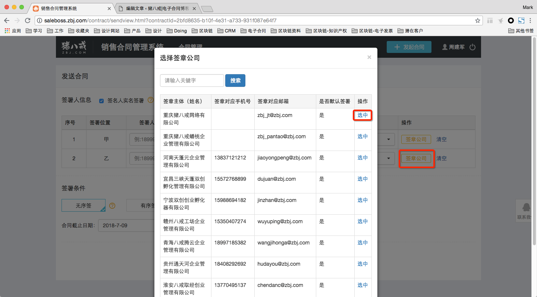Click 签章公司 button in row 1 甲

pyautogui.click(x=416, y=139)
